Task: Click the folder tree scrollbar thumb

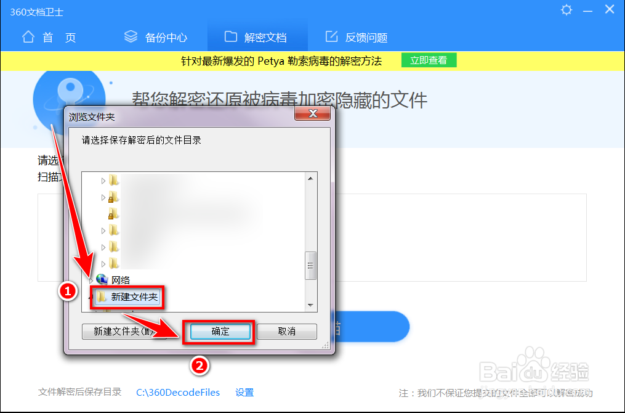Action: [x=310, y=265]
